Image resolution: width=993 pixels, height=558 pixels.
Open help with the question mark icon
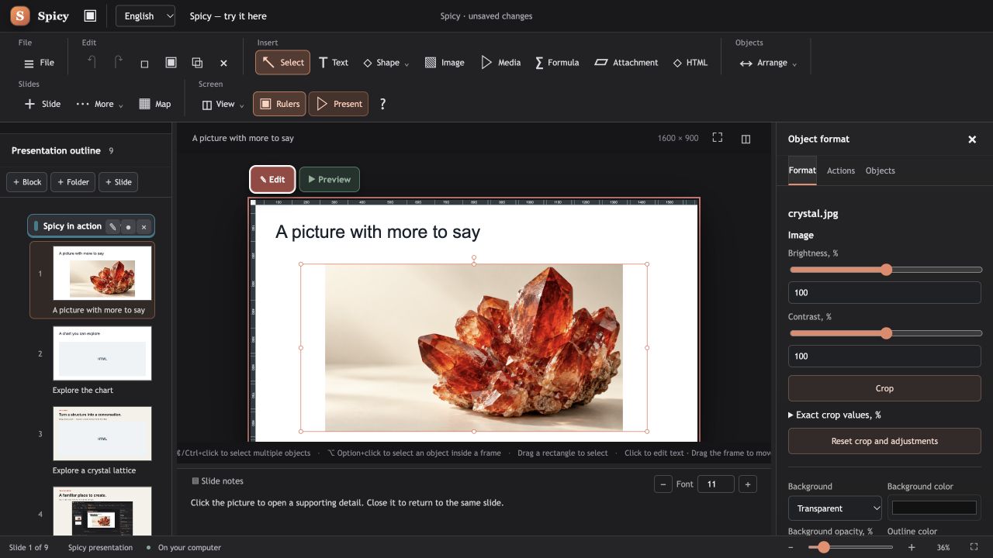[x=382, y=104]
